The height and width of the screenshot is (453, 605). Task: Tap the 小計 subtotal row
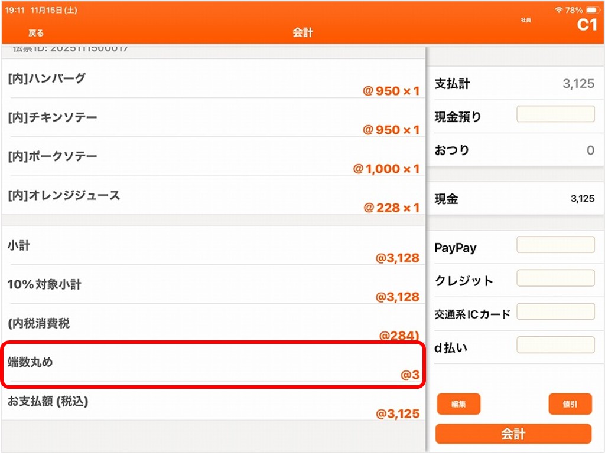coord(213,251)
